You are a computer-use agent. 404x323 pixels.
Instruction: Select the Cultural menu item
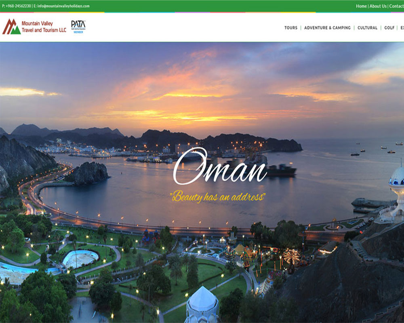point(367,28)
